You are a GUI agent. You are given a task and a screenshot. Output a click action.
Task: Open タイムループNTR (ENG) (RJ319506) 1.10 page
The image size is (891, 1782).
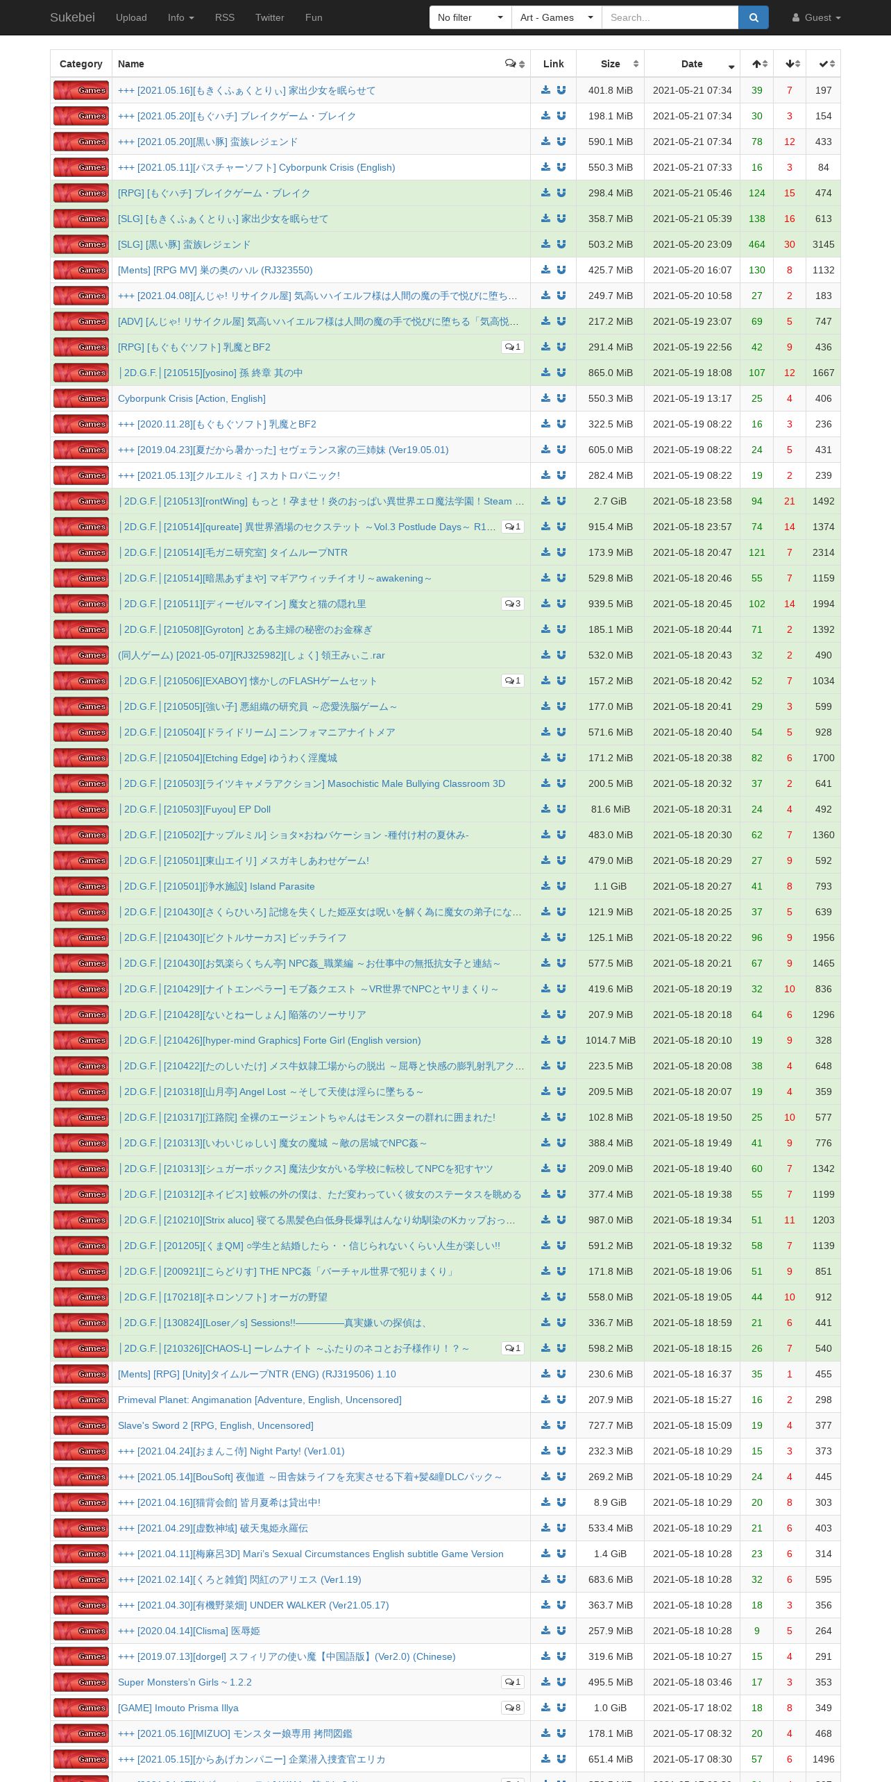(257, 1374)
